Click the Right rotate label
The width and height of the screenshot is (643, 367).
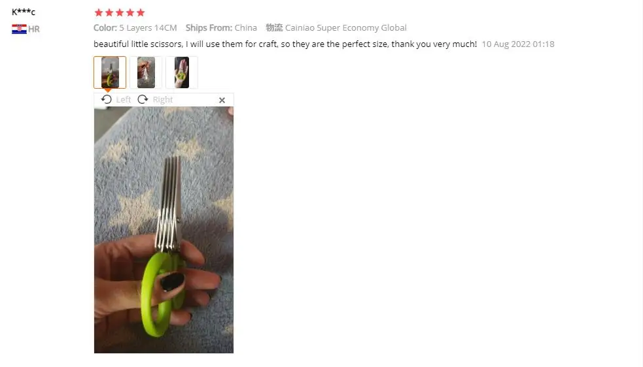[163, 99]
